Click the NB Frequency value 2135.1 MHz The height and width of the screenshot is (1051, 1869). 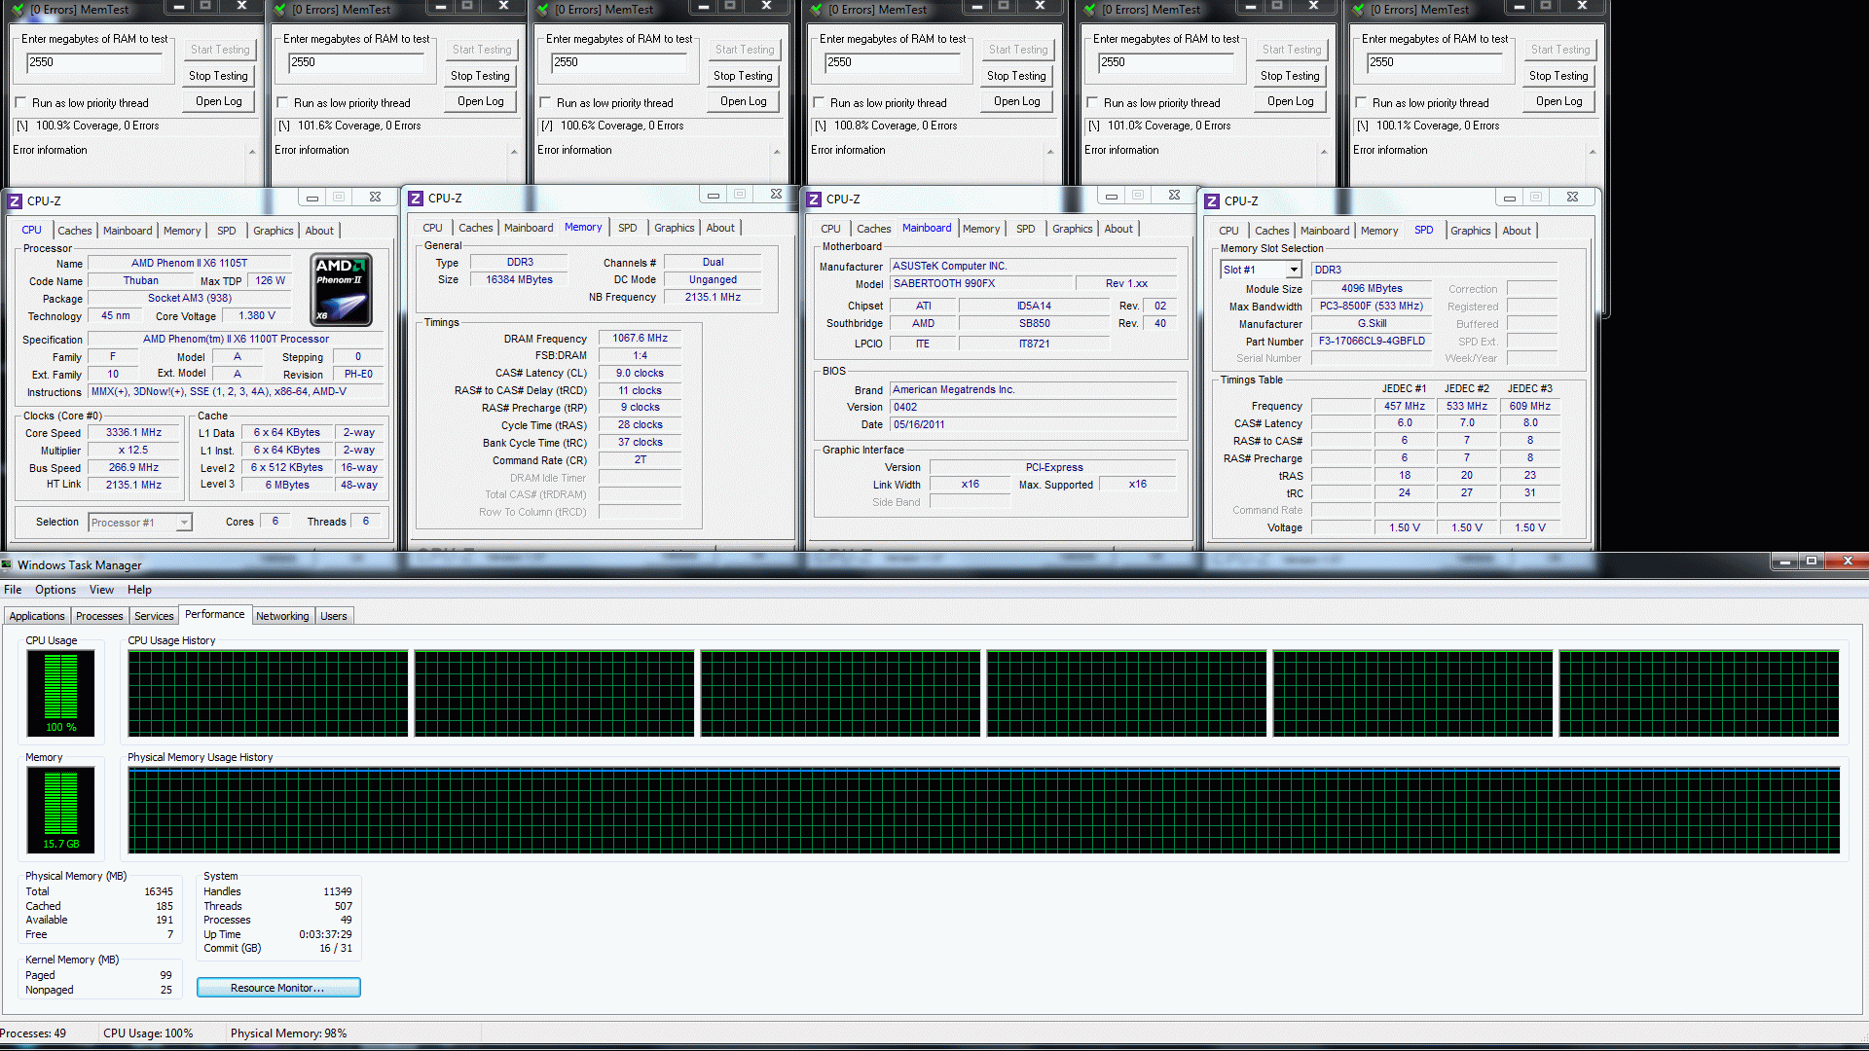pyautogui.click(x=713, y=298)
